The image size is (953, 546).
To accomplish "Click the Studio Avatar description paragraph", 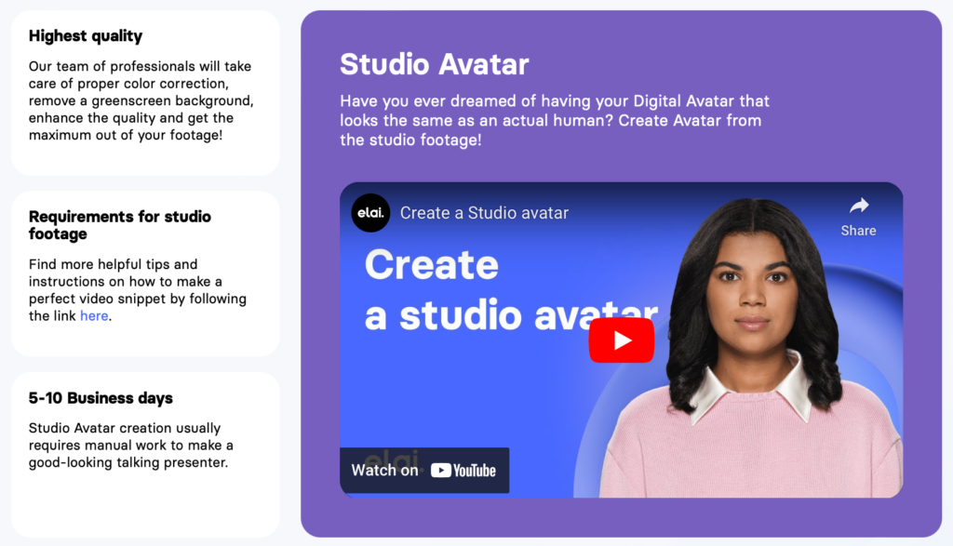I will [x=555, y=120].
